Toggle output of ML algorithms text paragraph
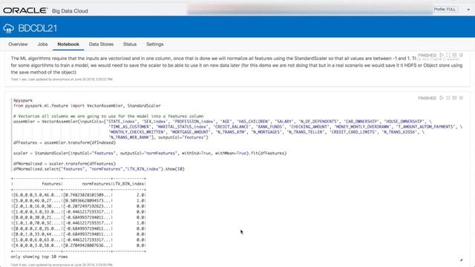 (x=454, y=55)
